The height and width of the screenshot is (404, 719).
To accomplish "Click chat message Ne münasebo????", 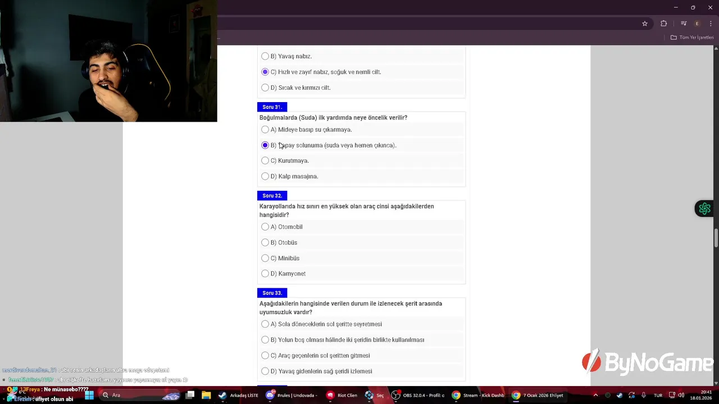I will tap(66, 389).
